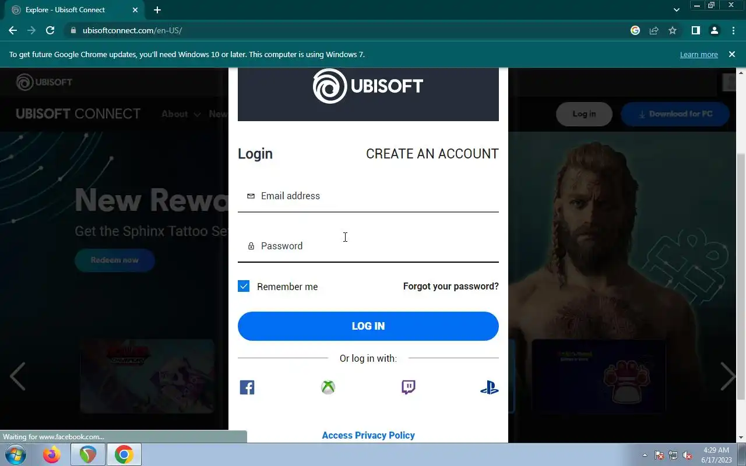
Task: Uncheck the Remember me checkbox
Action: [244, 286]
